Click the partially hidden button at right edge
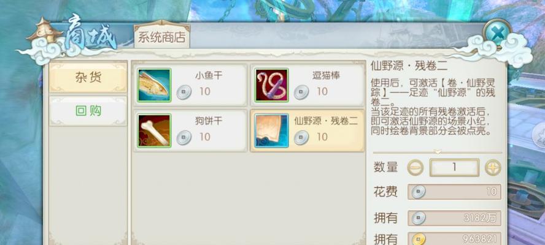Image resolution: width=545 pixels, height=245 pixels. click(539, 135)
